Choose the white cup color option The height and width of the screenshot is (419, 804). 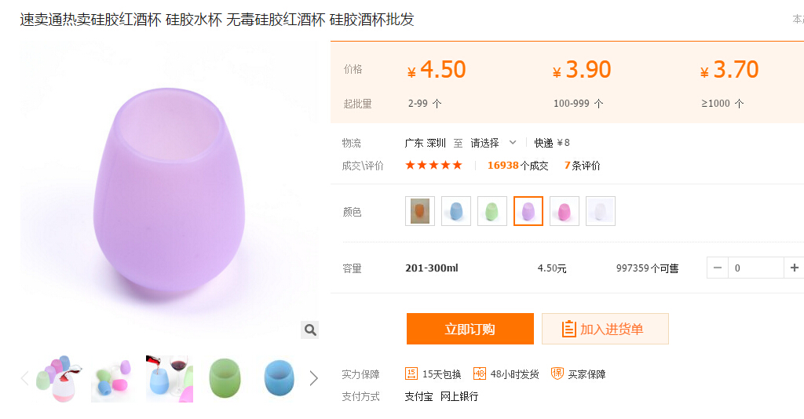(x=601, y=211)
